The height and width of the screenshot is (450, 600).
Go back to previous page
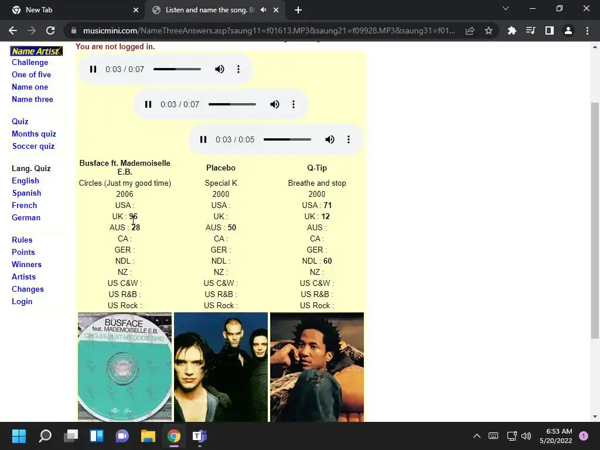point(13,30)
